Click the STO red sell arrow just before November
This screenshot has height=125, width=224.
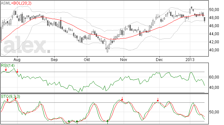[x=122, y=99]
